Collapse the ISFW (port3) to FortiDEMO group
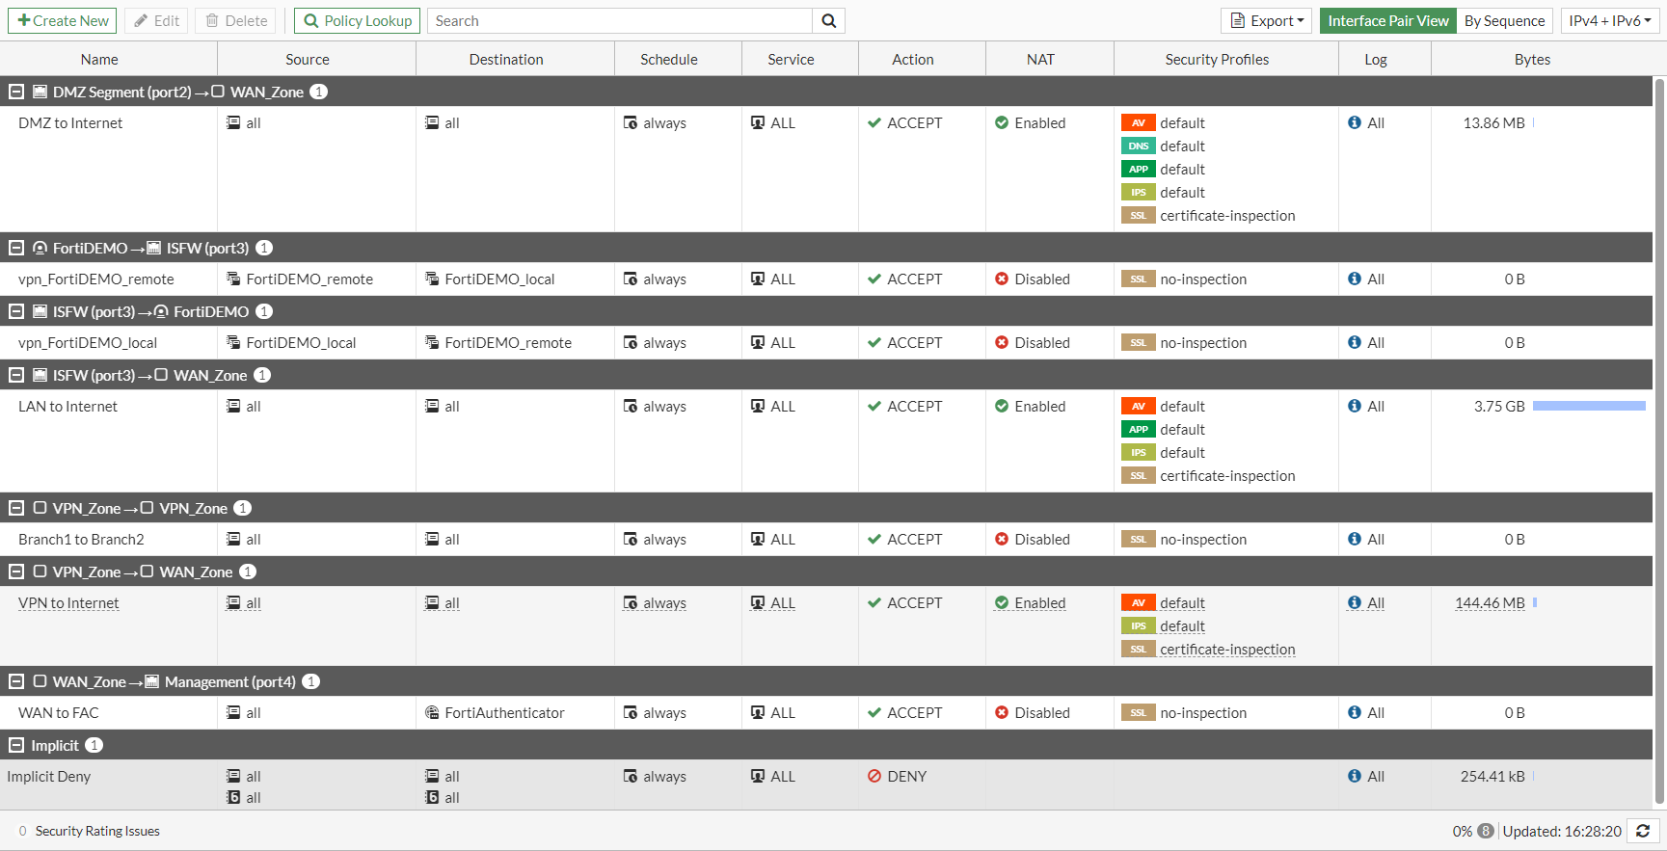 pyautogui.click(x=16, y=311)
